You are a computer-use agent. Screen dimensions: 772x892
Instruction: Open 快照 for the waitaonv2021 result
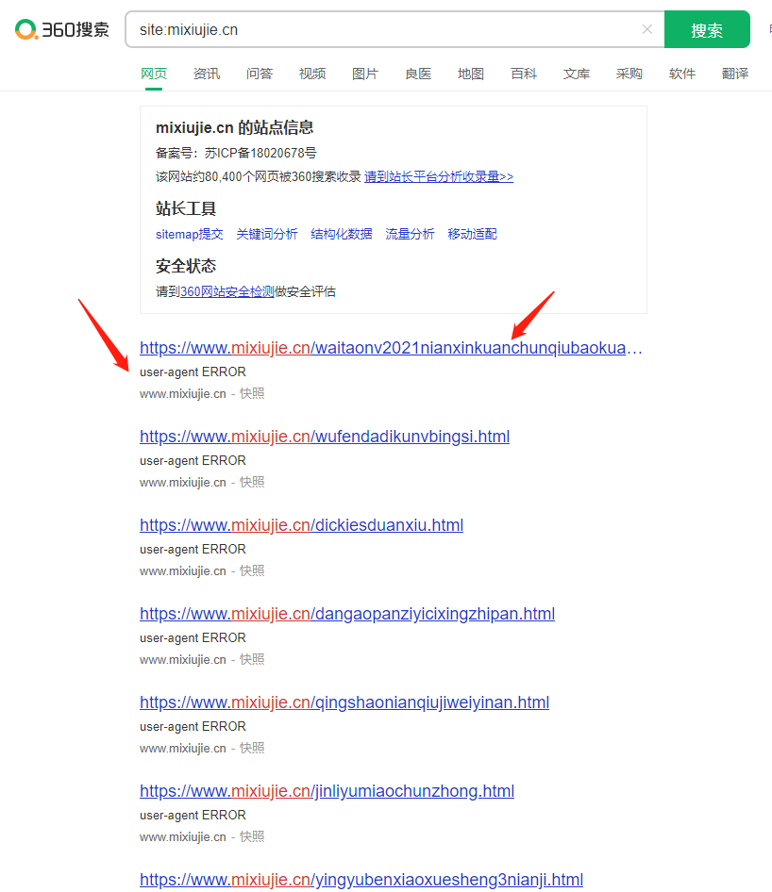coord(252,393)
